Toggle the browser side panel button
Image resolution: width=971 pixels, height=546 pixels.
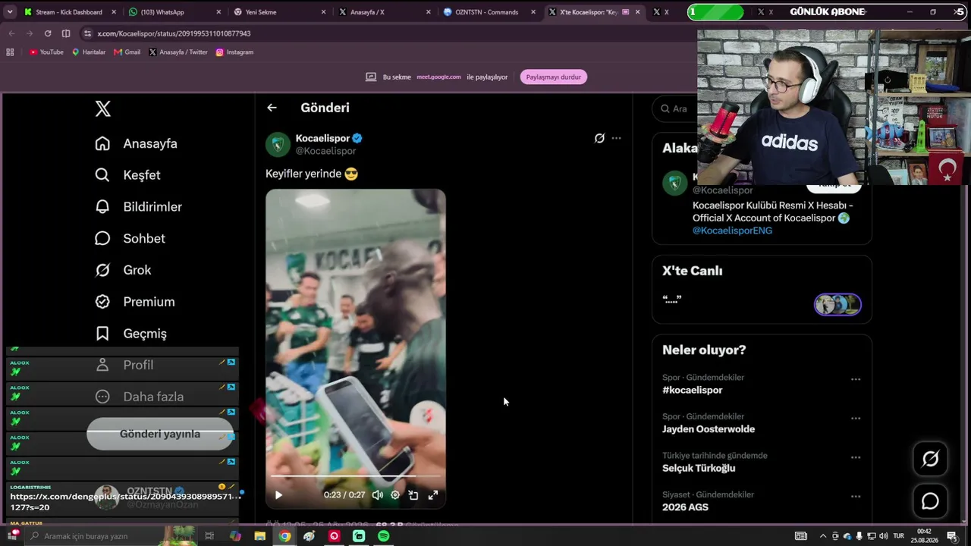tap(66, 33)
